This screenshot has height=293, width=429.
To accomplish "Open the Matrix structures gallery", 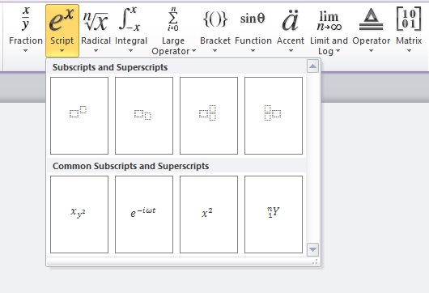I will pyautogui.click(x=409, y=30).
